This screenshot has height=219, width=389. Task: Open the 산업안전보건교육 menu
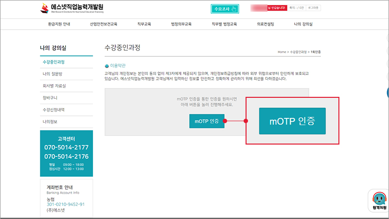[104, 24]
